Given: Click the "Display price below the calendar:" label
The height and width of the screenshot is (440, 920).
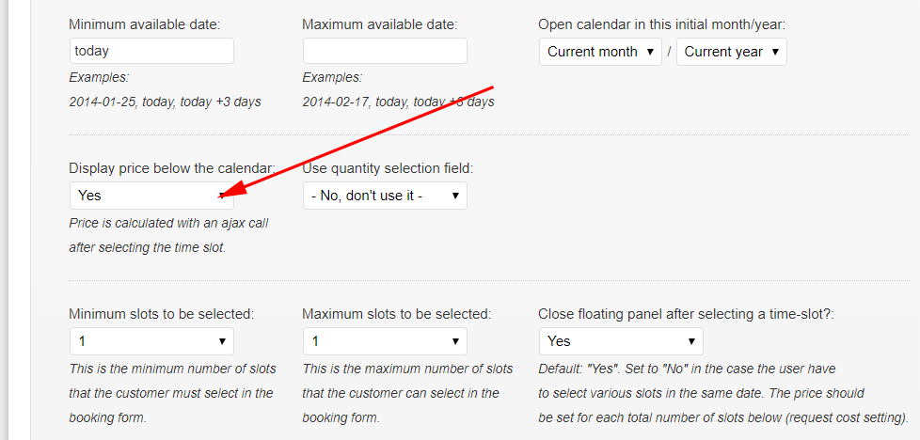Looking at the screenshot, I should (x=171, y=168).
